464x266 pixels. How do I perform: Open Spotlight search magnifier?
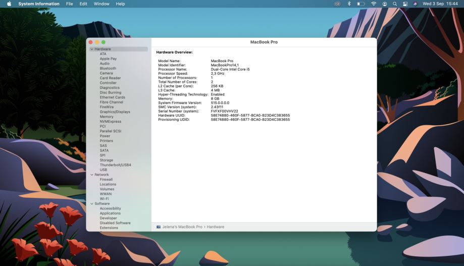(395, 4)
